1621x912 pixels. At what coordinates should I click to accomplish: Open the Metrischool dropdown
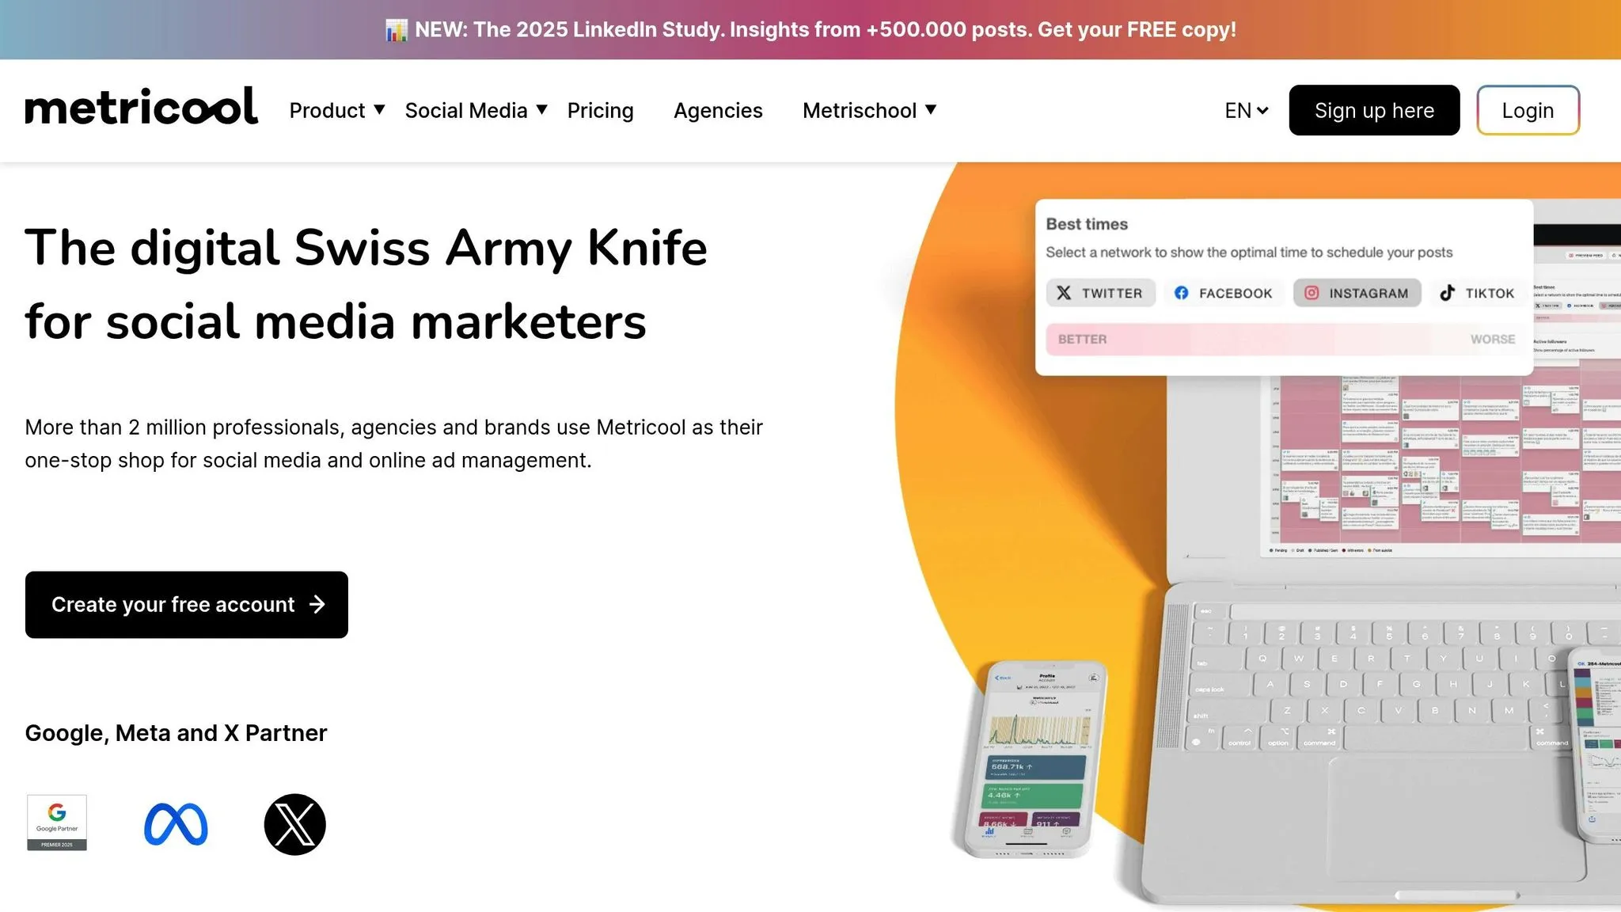869,110
